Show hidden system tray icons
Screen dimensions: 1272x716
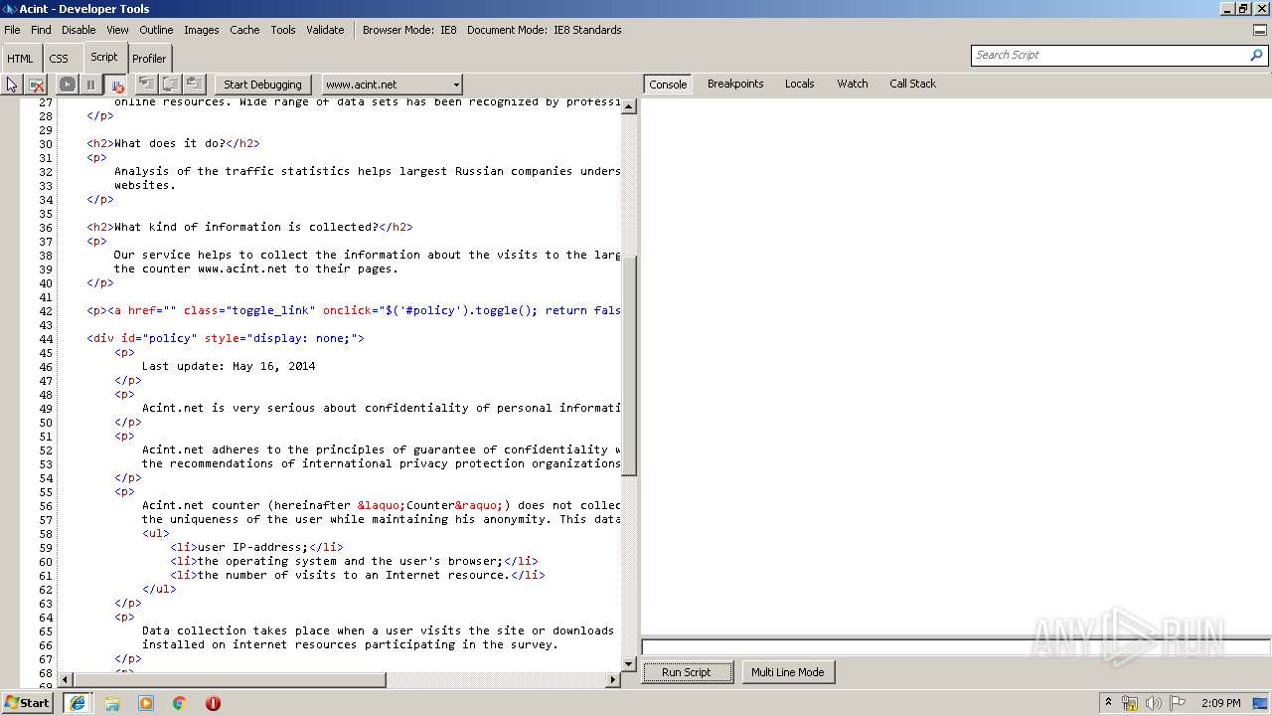(x=1108, y=703)
